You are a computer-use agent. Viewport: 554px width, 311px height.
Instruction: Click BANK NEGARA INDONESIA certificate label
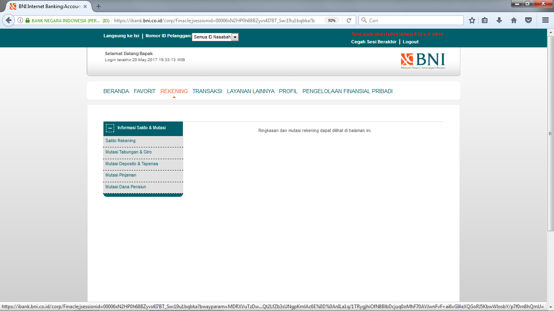71,20
